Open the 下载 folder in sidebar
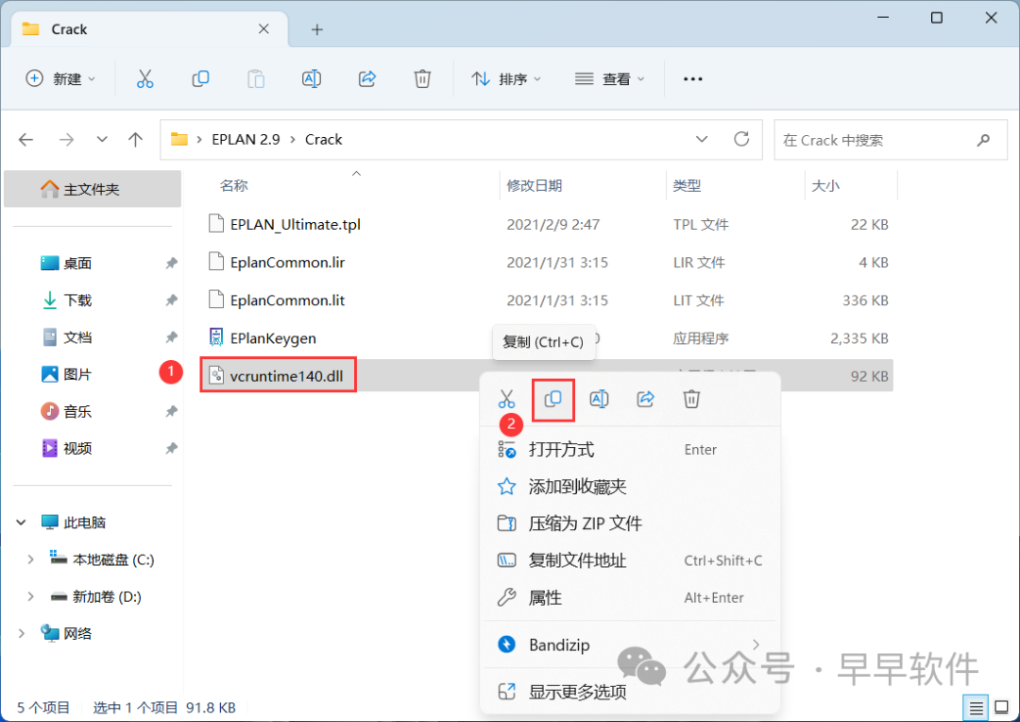Screen dimensions: 1020x722 point(77,301)
